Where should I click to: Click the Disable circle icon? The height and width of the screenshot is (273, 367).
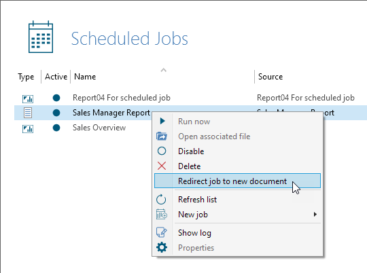tap(162, 151)
